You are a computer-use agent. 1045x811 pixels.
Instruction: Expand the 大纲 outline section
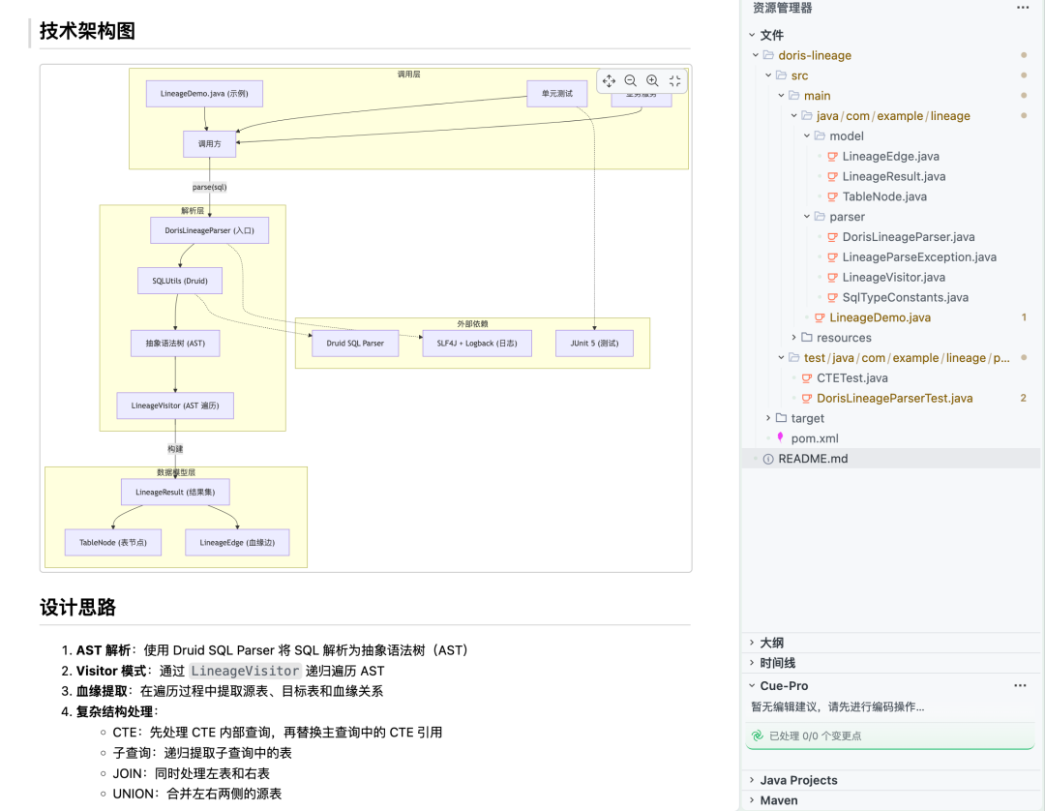click(x=752, y=643)
